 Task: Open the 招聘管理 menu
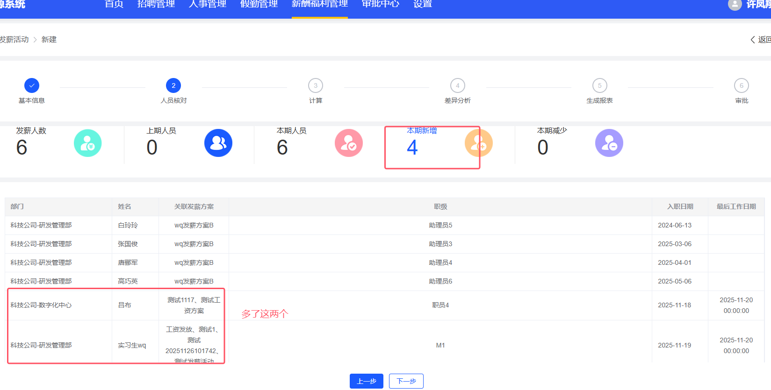pyautogui.click(x=156, y=4)
